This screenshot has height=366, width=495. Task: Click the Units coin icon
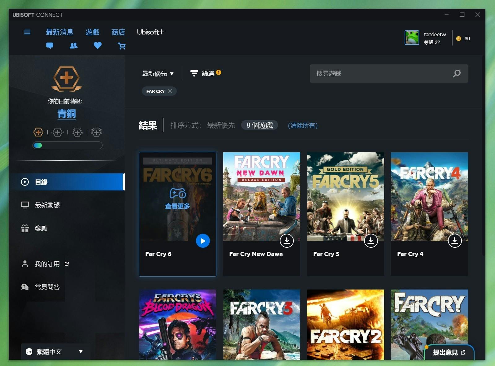click(458, 38)
